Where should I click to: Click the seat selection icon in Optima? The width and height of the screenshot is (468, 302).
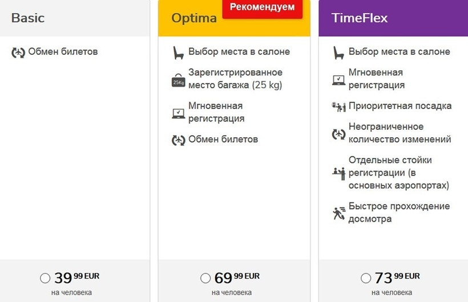tap(178, 53)
